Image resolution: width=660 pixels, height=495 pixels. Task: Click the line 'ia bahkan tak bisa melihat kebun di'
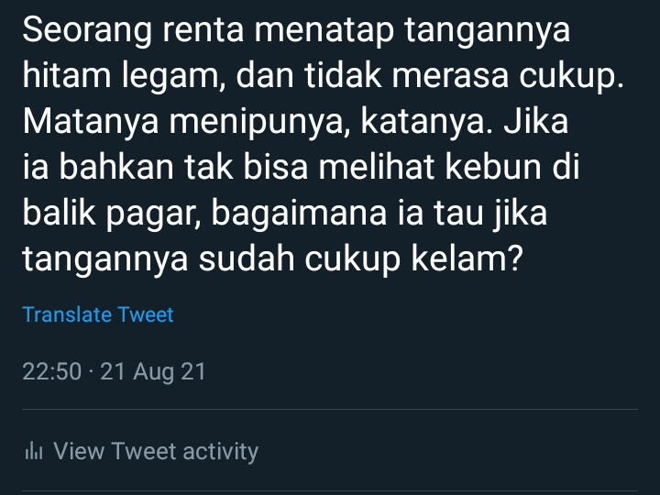tap(301, 168)
